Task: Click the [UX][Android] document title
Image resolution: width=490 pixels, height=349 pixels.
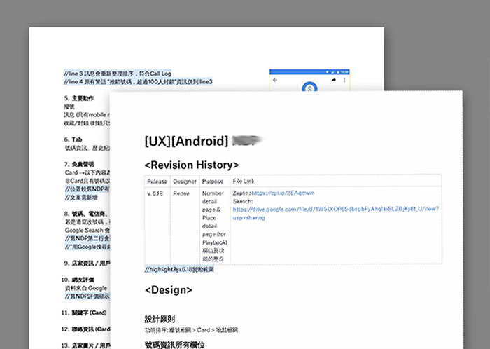Action: 186,141
